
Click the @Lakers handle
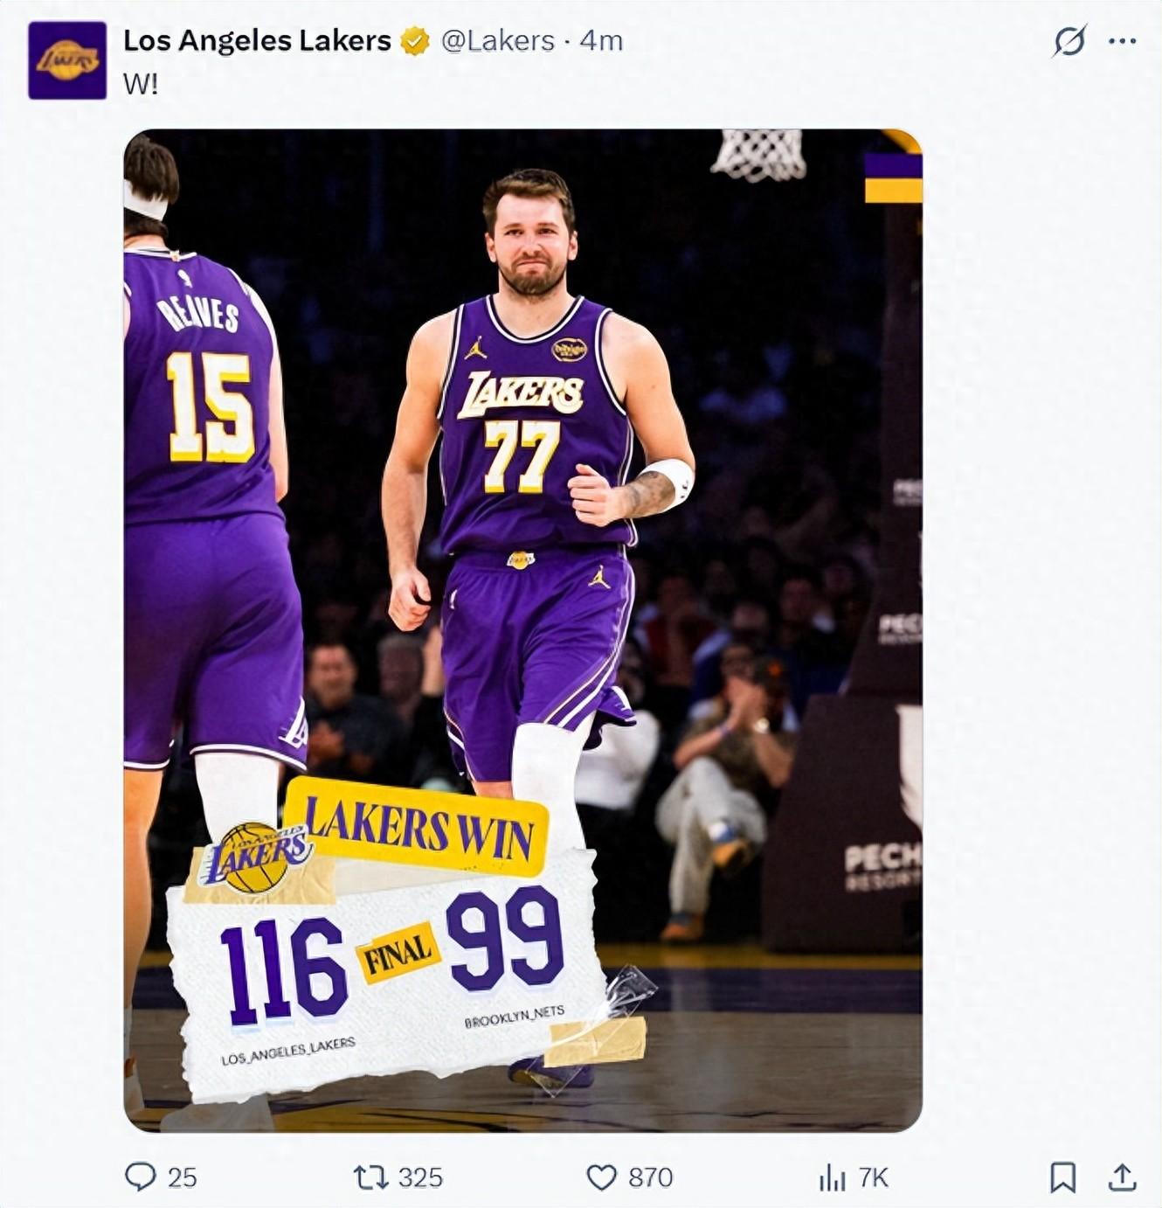tap(497, 41)
